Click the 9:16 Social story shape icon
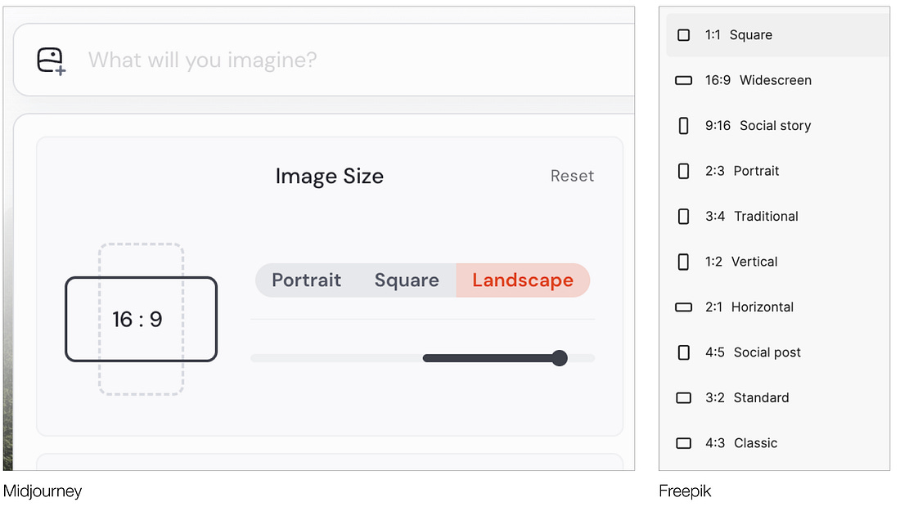The height and width of the screenshot is (511, 900). click(684, 126)
